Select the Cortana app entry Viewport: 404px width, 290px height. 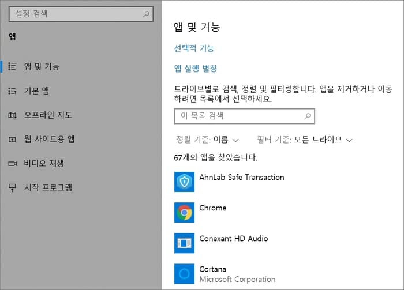click(283, 274)
